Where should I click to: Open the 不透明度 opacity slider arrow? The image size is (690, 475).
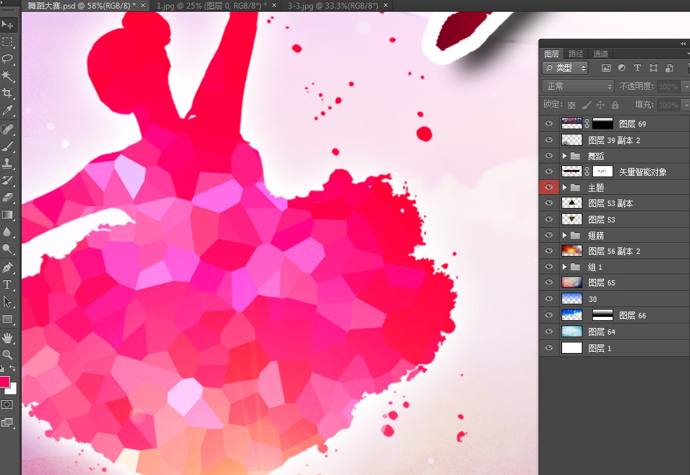tap(685, 87)
